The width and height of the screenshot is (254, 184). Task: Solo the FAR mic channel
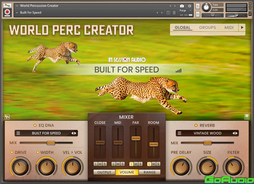(x=140, y=164)
